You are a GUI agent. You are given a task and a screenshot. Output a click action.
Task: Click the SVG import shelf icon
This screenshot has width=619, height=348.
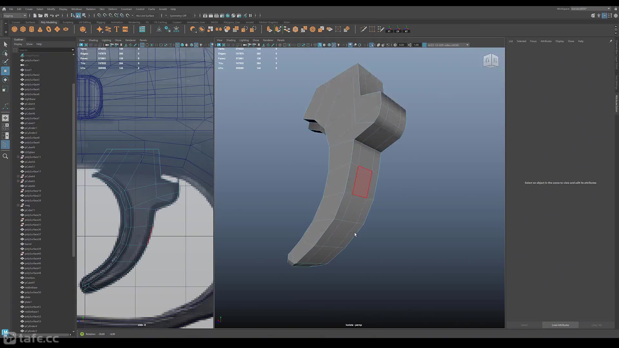coord(125,29)
